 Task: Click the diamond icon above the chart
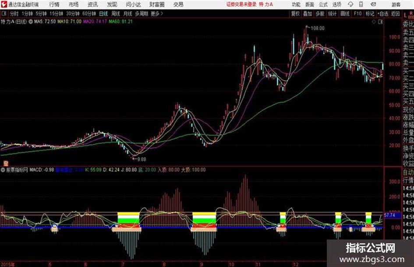tap(374, 22)
